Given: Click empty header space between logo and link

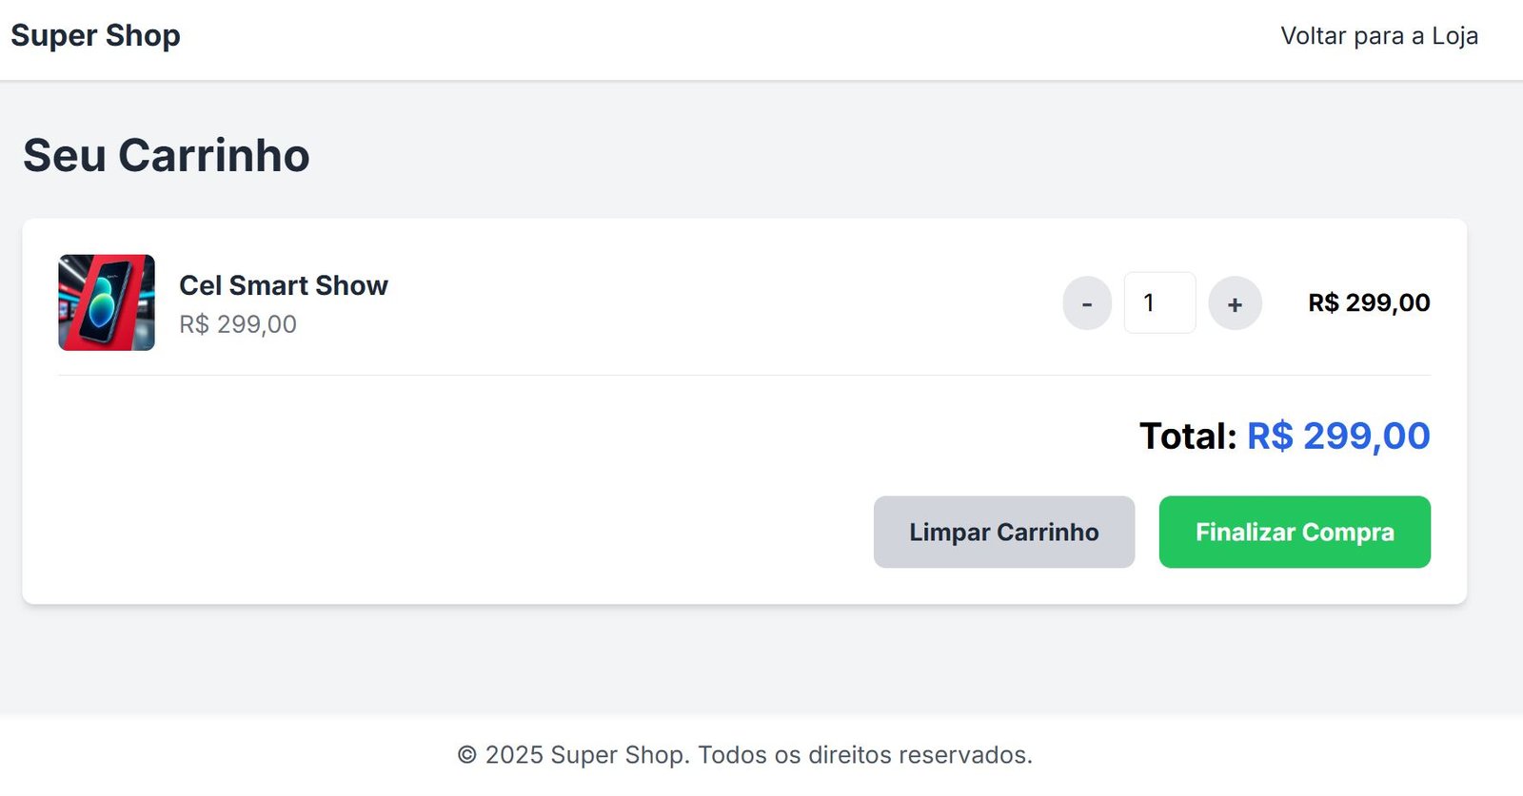Looking at the screenshot, I should click(x=723, y=38).
